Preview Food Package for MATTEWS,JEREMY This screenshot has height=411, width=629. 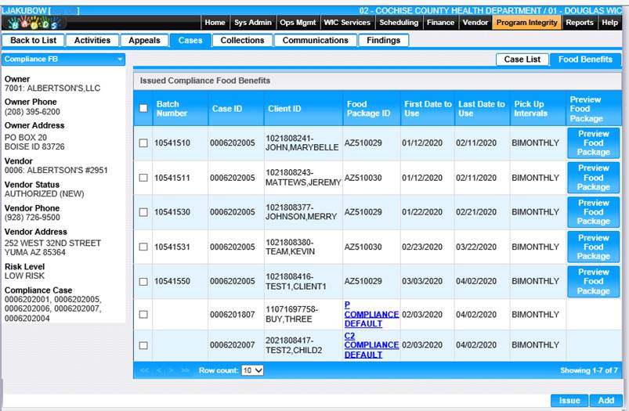[593, 178]
